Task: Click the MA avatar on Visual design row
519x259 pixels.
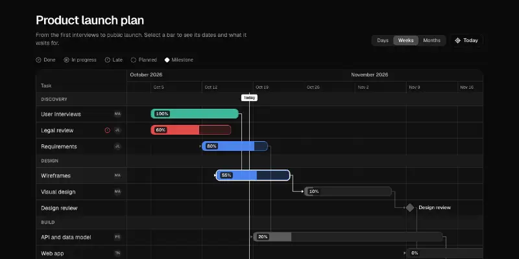Action: point(117,192)
